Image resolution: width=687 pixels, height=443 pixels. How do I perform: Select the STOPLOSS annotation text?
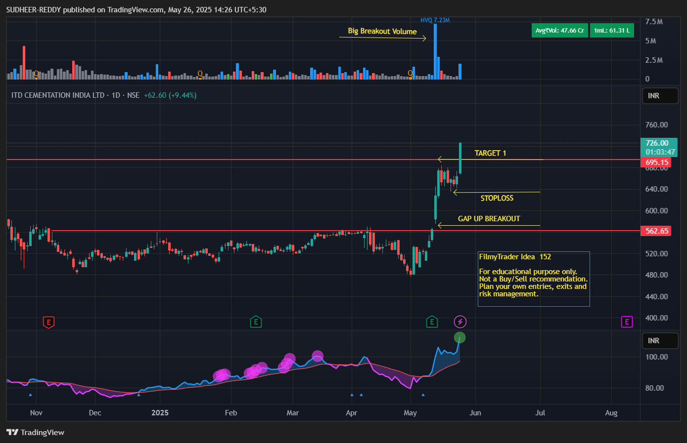click(x=497, y=198)
